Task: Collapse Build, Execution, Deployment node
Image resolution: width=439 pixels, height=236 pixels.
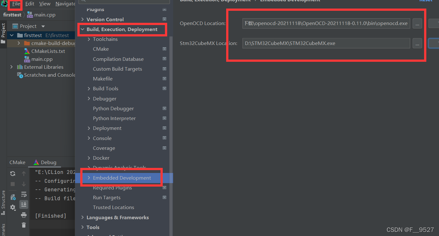Action: [83, 29]
